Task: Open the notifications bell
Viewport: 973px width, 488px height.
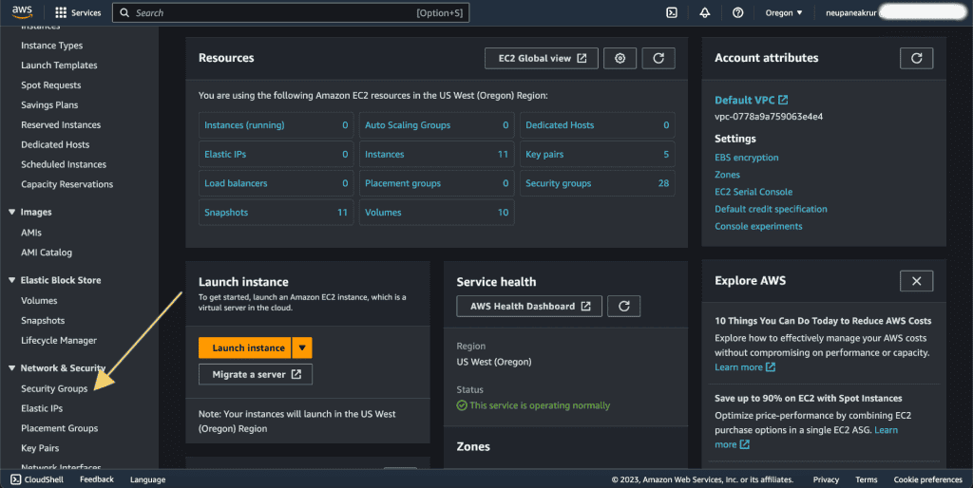Action: click(705, 12)
